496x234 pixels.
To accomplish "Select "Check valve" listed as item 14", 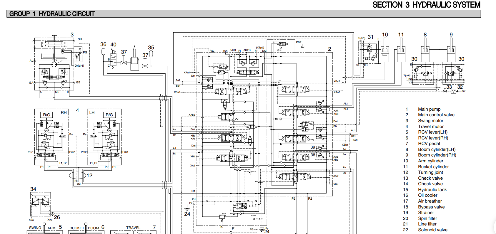I will 430,184.
